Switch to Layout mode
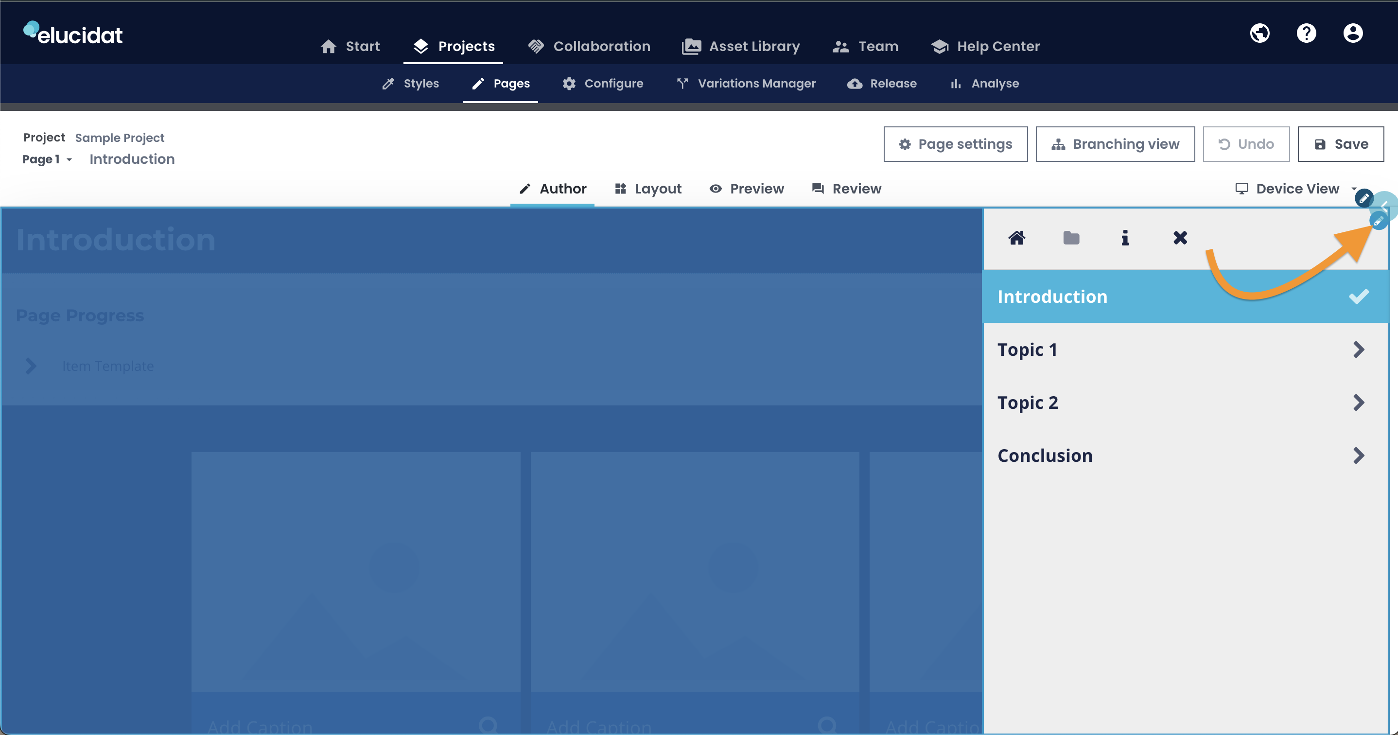Image resolution: width=1398 pixels, height=735 pixels. click(648, 188)
